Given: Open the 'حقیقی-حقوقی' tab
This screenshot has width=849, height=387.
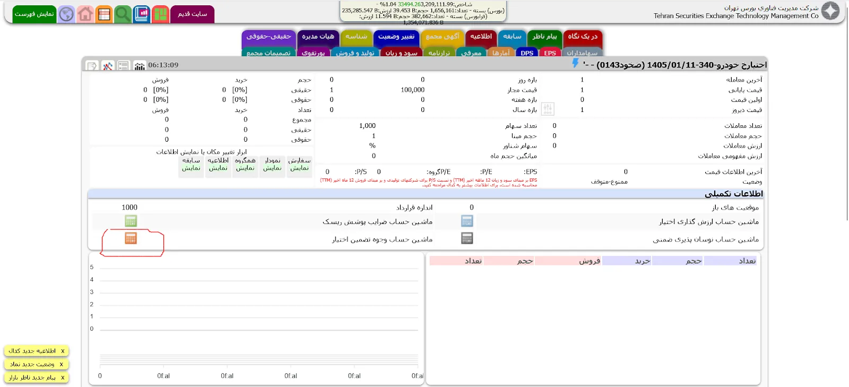Looking at the screenshot, I should [x=268, y=37].
